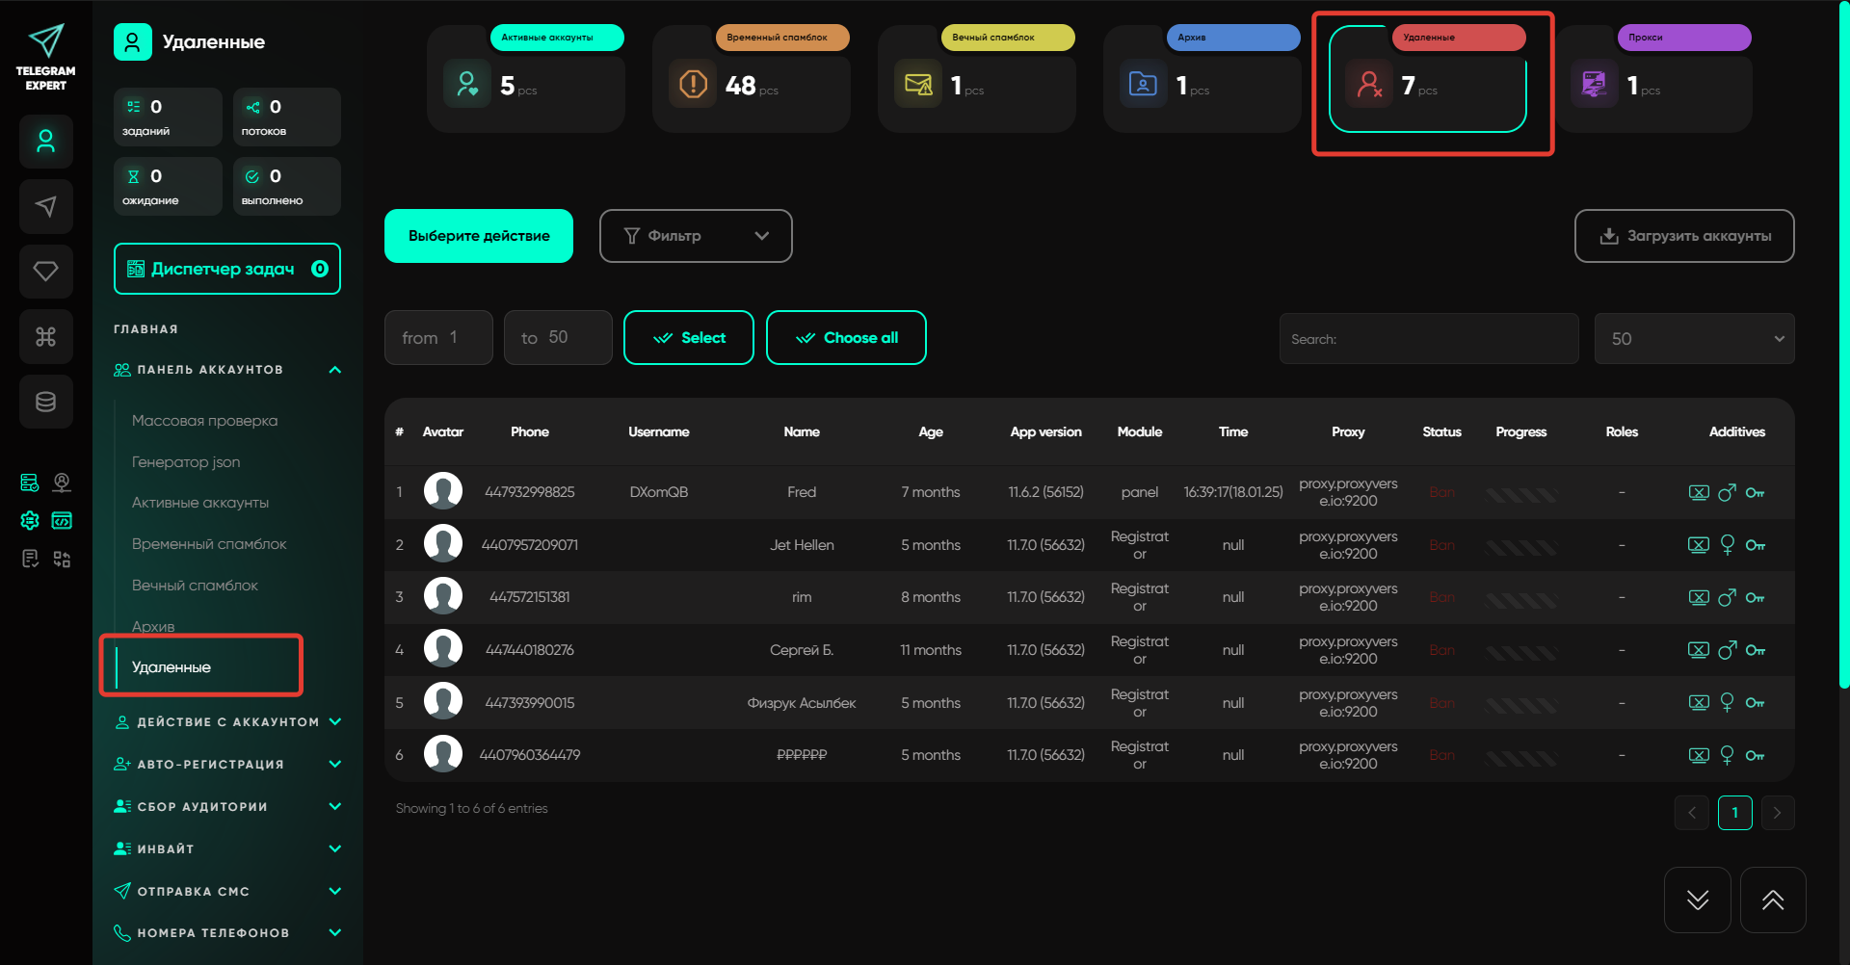The image size is (1850, 965).
Task: Go to Массовая проверка menu item
Action: click(x=204, y=421)
